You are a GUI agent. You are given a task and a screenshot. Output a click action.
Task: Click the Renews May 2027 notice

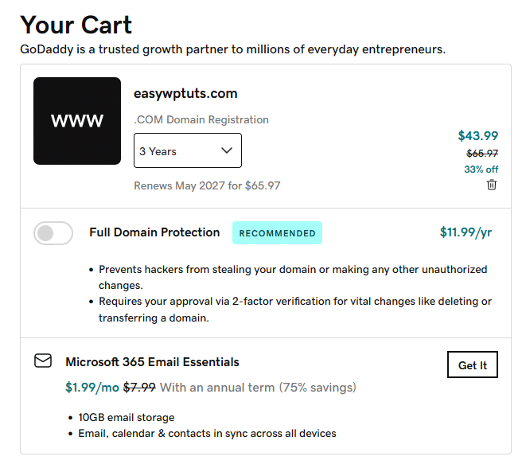tap(207, 186)
